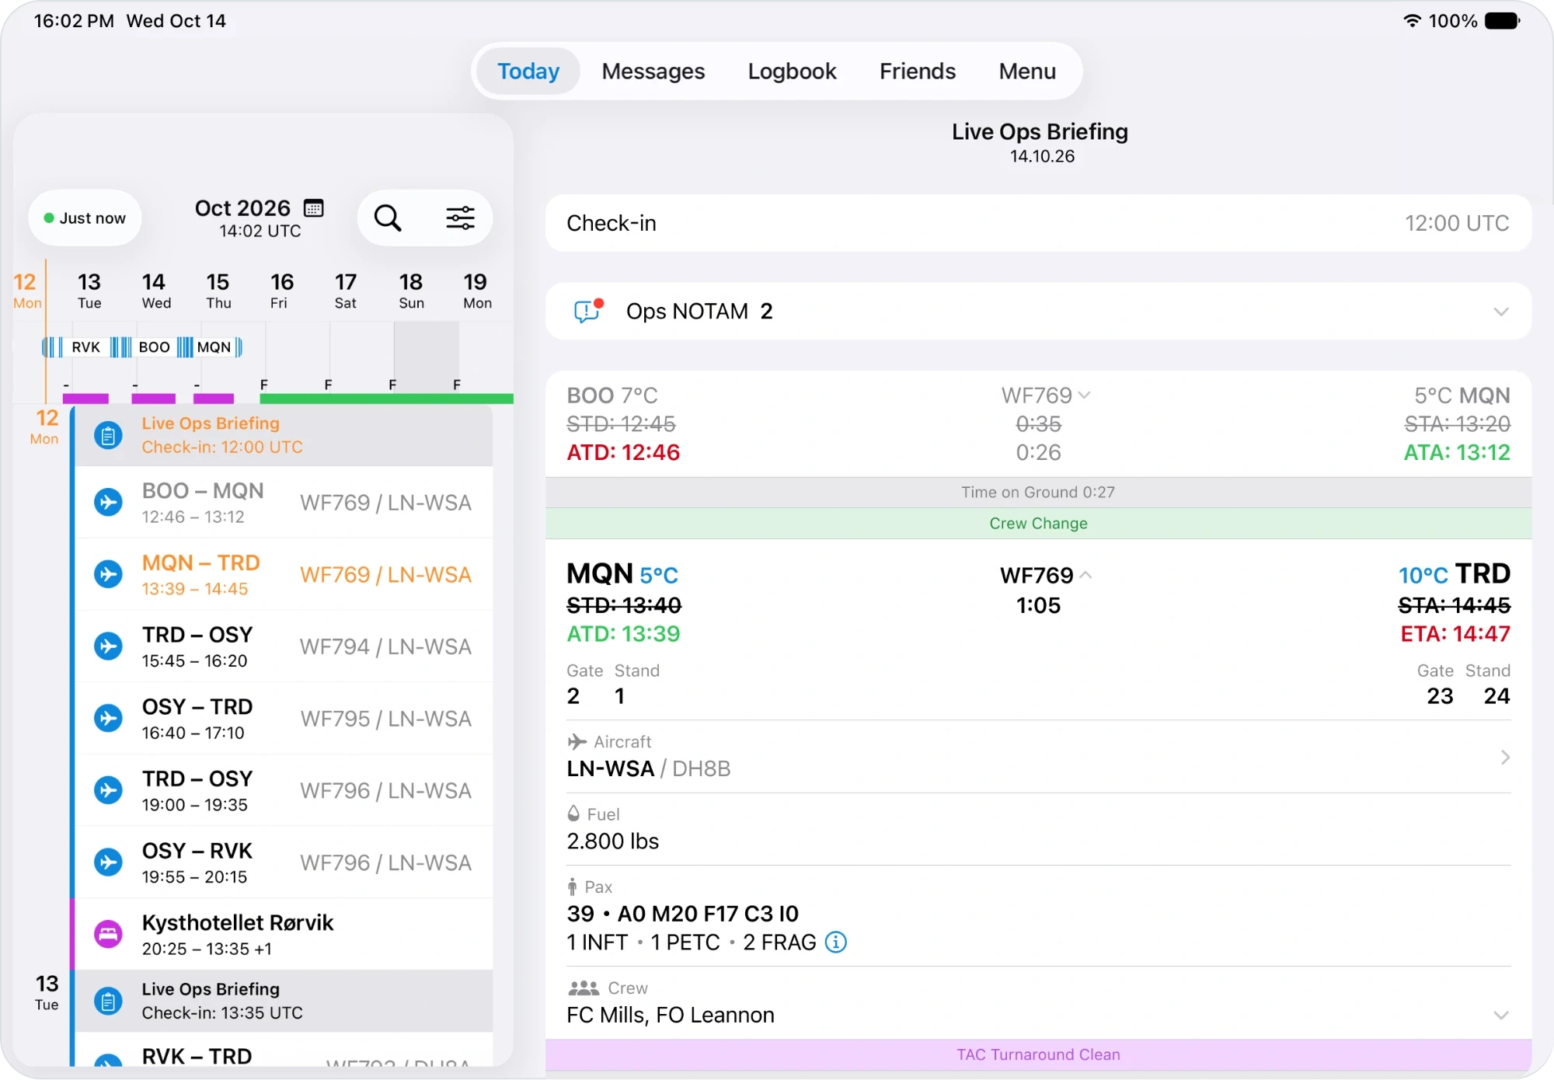Tap the Ops NOTAM speech bubble icon
The width and height of the screenshot is (1554, 1080).
click(x=587, y=311)
